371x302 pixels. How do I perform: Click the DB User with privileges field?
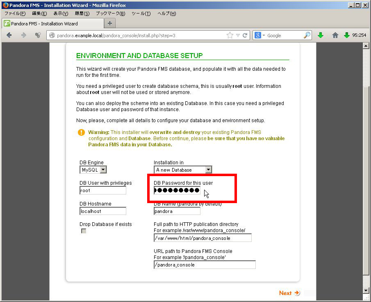tap(103, 190)
